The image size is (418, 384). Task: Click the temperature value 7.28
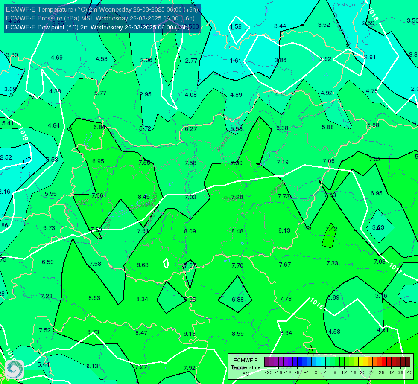pyautogui.click(x=237, y=197)
